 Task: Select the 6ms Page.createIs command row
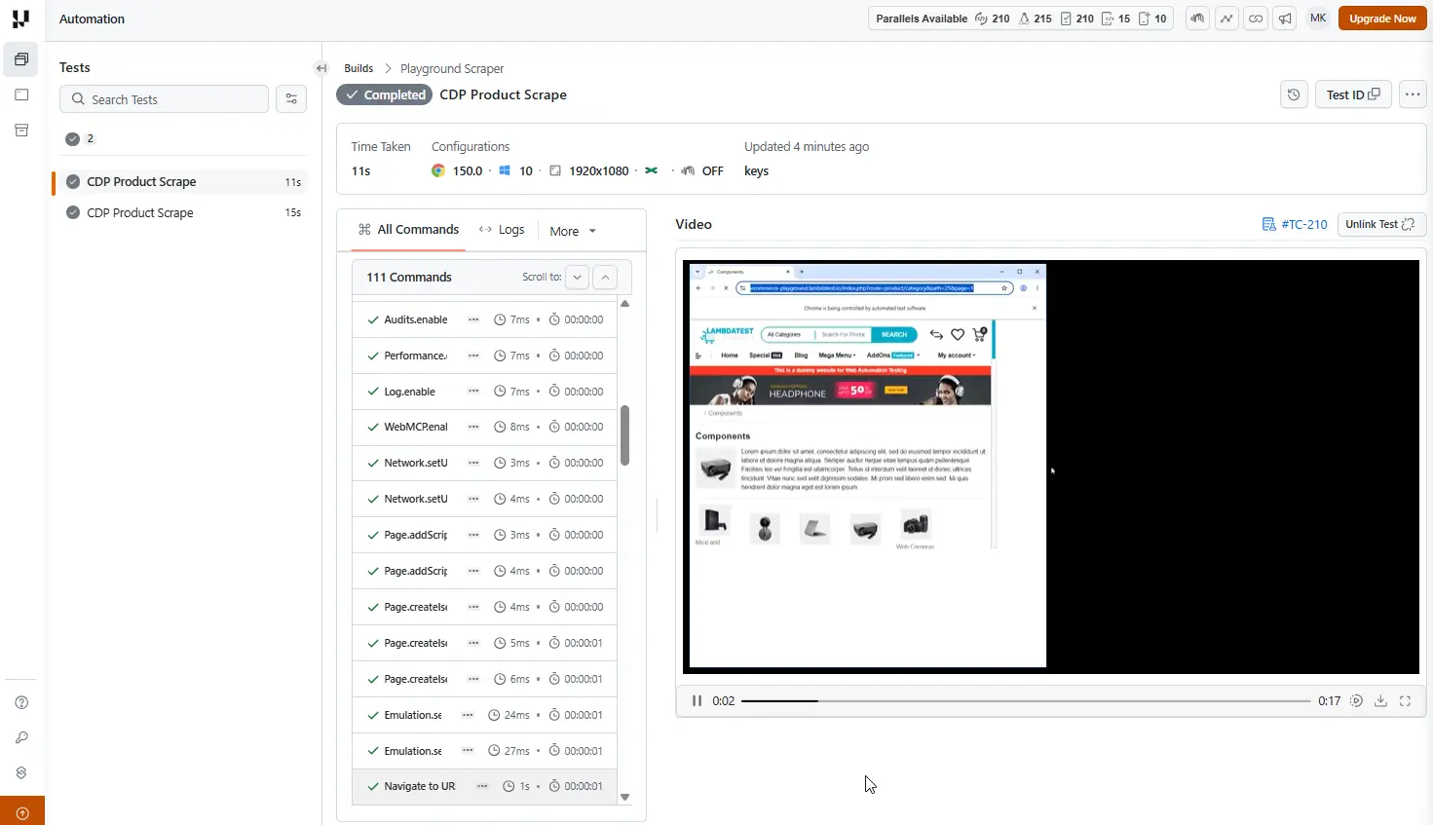[x=484, y=679]
